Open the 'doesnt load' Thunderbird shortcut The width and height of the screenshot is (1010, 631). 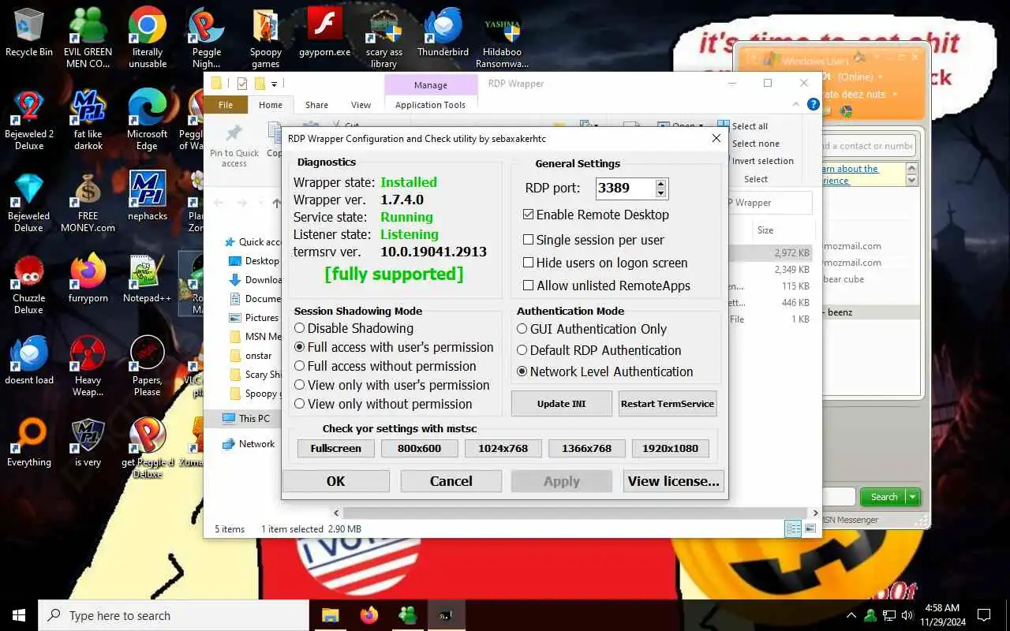(x=29, y=360)
